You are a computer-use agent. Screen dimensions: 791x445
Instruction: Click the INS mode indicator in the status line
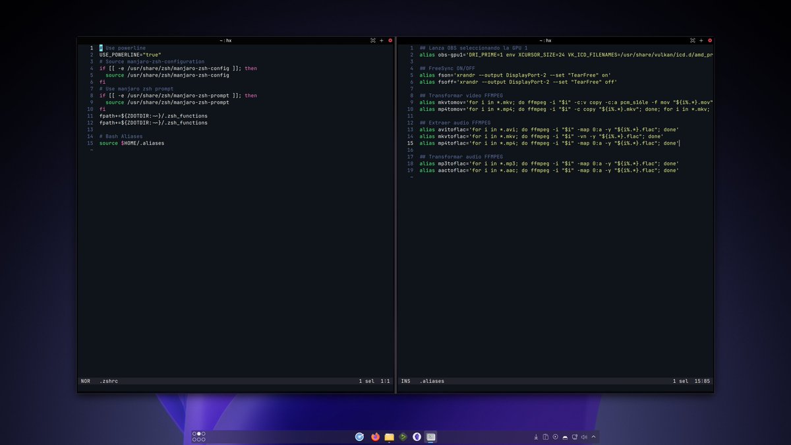405,381
